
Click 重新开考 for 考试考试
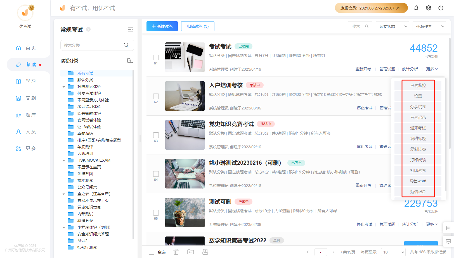tap(363, 69)
